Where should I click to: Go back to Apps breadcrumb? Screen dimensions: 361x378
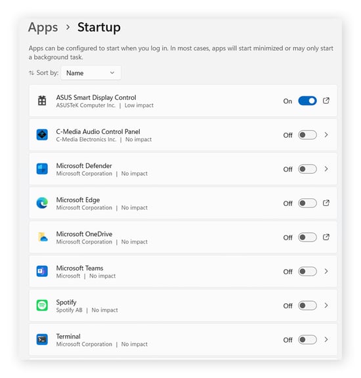pos(43,27)
